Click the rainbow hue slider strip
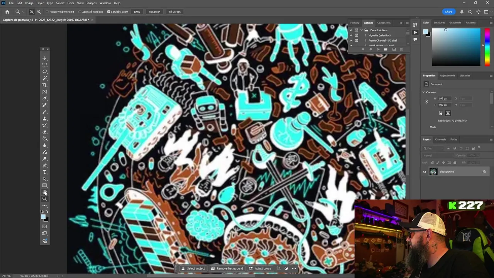494x278 pixels. point(487,47)
